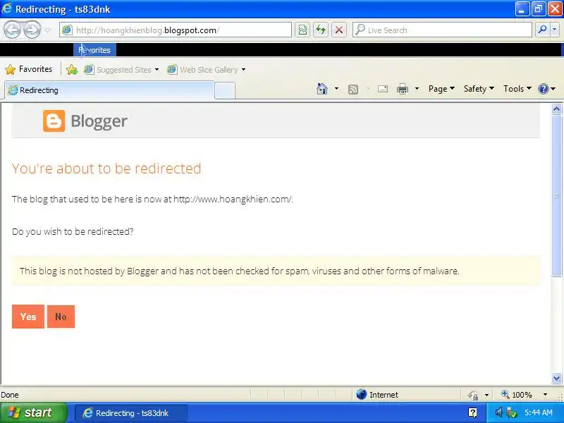Click the network status tray icon

click(x=511, y=412)
